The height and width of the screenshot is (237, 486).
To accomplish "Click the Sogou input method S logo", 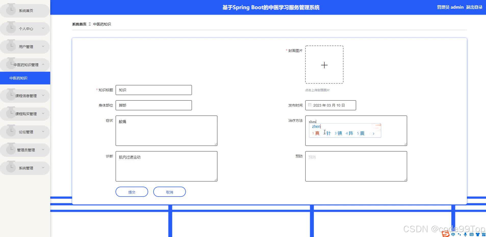I will pos(445,234).
